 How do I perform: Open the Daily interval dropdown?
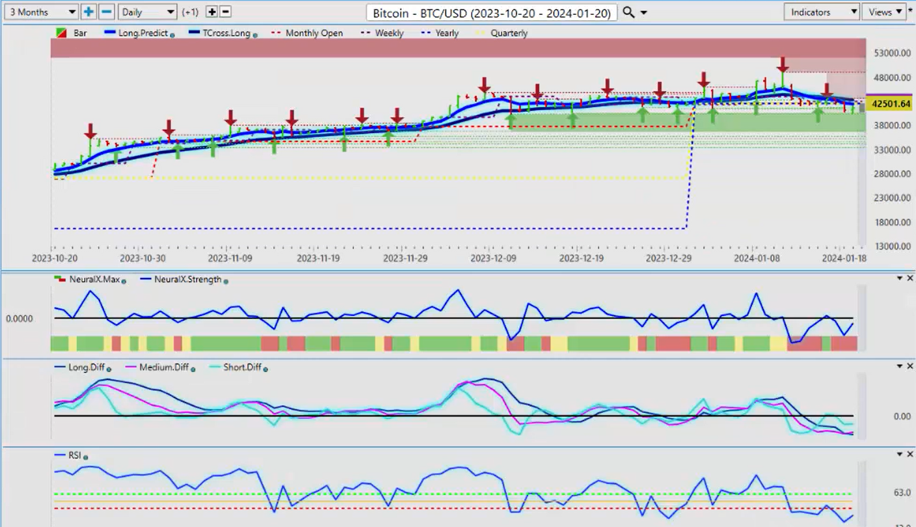click(148, 12)
